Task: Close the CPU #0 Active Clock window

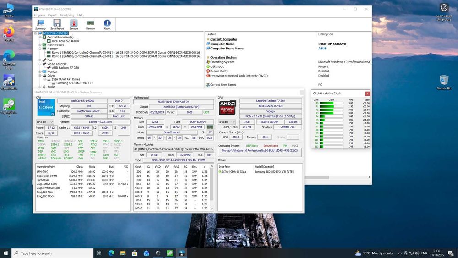Action: 367,93
